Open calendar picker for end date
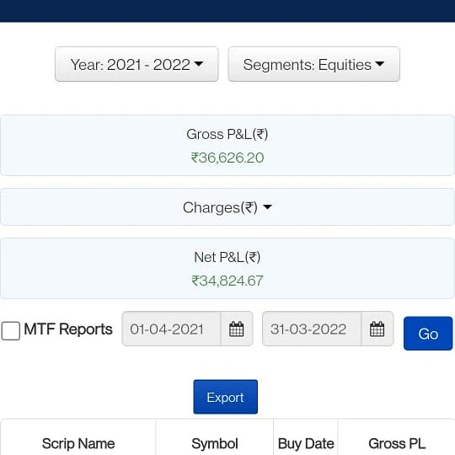455x455 pixels. [377, 329]
